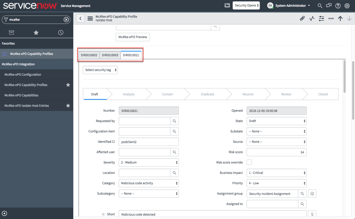Toggle favorite star for McAfee ePO Capability Profiles
This screenshot has height=219, width=355.
68,85
